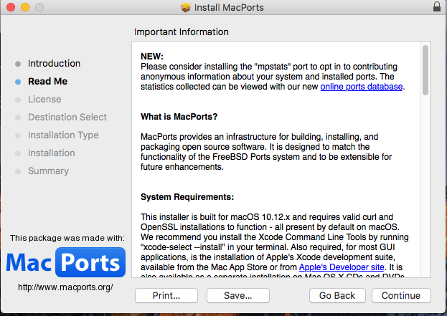Select the Summary step
This screenshot has width=447, height=316.
[48, 171]
